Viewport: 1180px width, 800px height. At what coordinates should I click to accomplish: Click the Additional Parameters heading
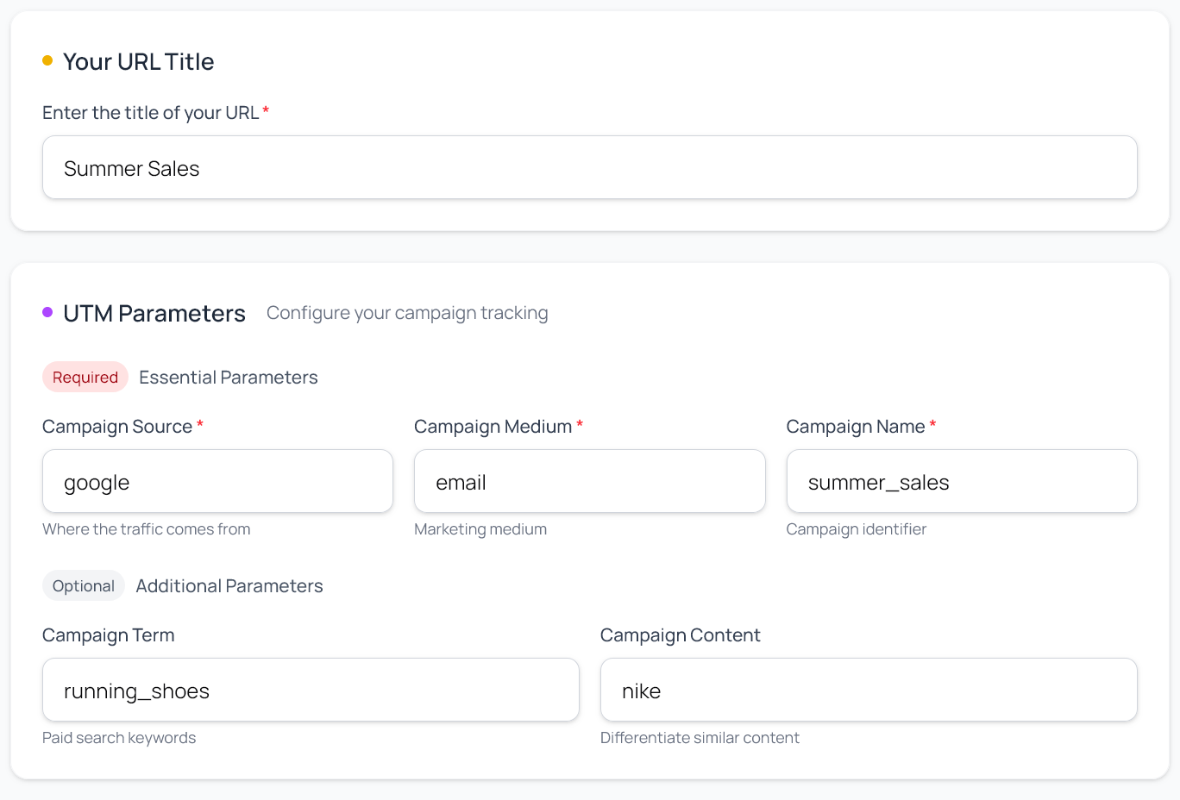pos(229,585)
